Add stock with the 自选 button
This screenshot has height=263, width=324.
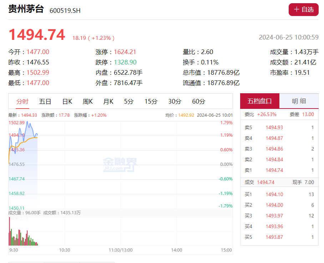(x=303, y=10)
